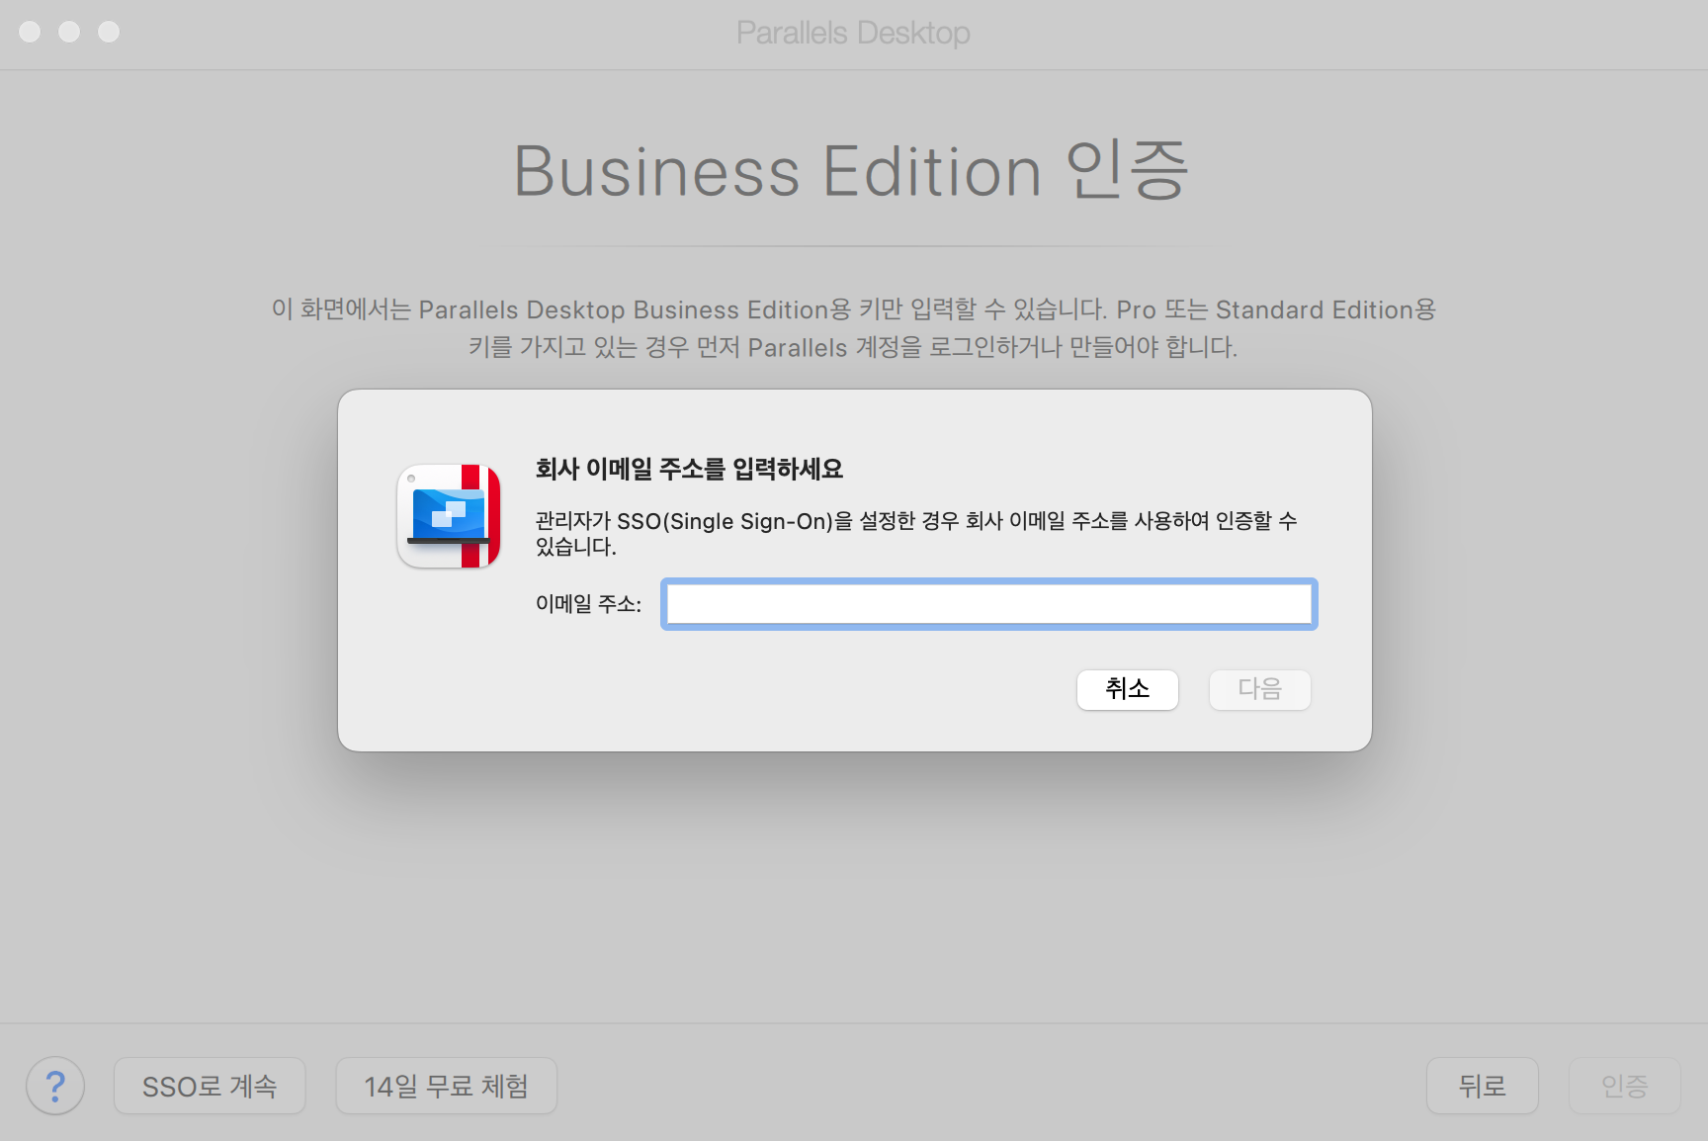Click the heading 회사 이메일 주소를 입력하세요
This screenshot has height=1141, width=1708.
tap(689, 469)
